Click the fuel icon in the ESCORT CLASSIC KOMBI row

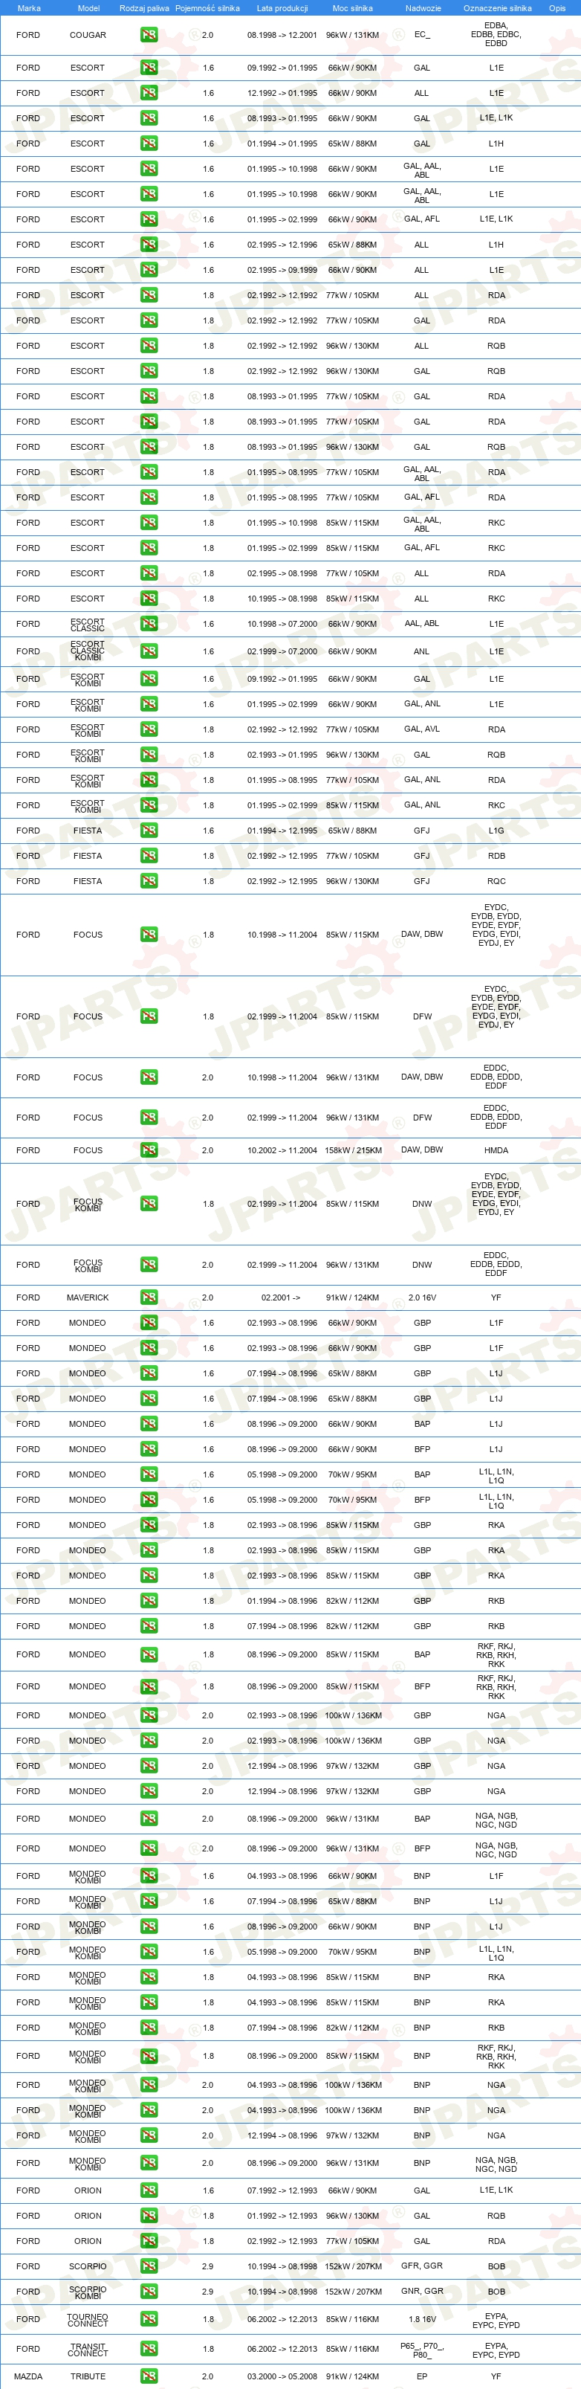149,651
